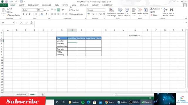
Task: Open the font size dropdown
Action: [x=42, y=10]
